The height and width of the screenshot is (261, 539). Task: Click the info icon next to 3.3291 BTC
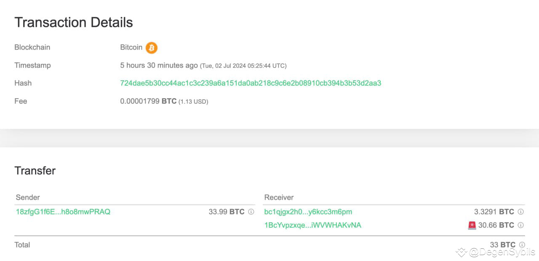521,212
